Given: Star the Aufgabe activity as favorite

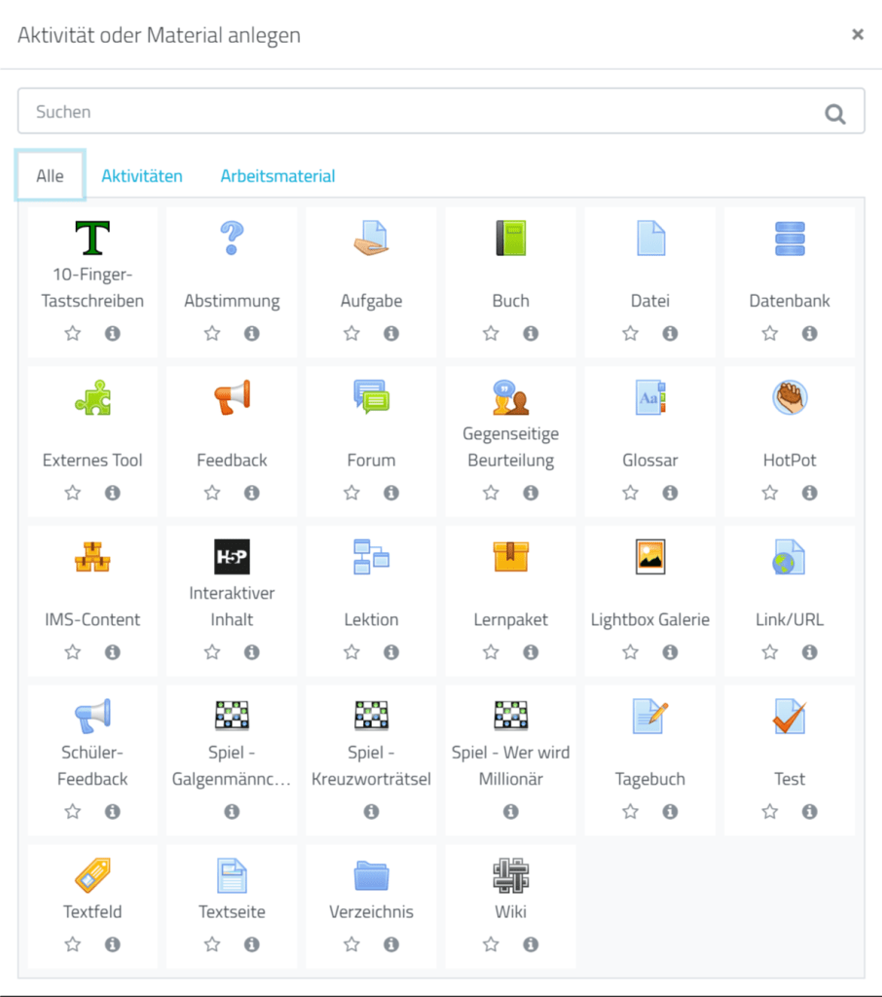Looking at the screenshot, I should [x=351, y=334].
